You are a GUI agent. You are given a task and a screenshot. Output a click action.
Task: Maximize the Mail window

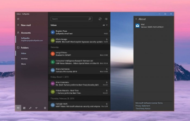coord(165,14)
